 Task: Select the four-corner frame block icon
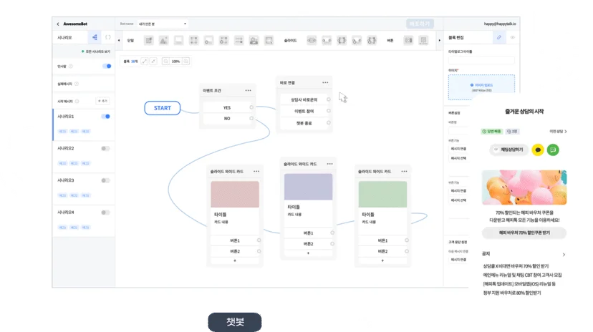193,40
